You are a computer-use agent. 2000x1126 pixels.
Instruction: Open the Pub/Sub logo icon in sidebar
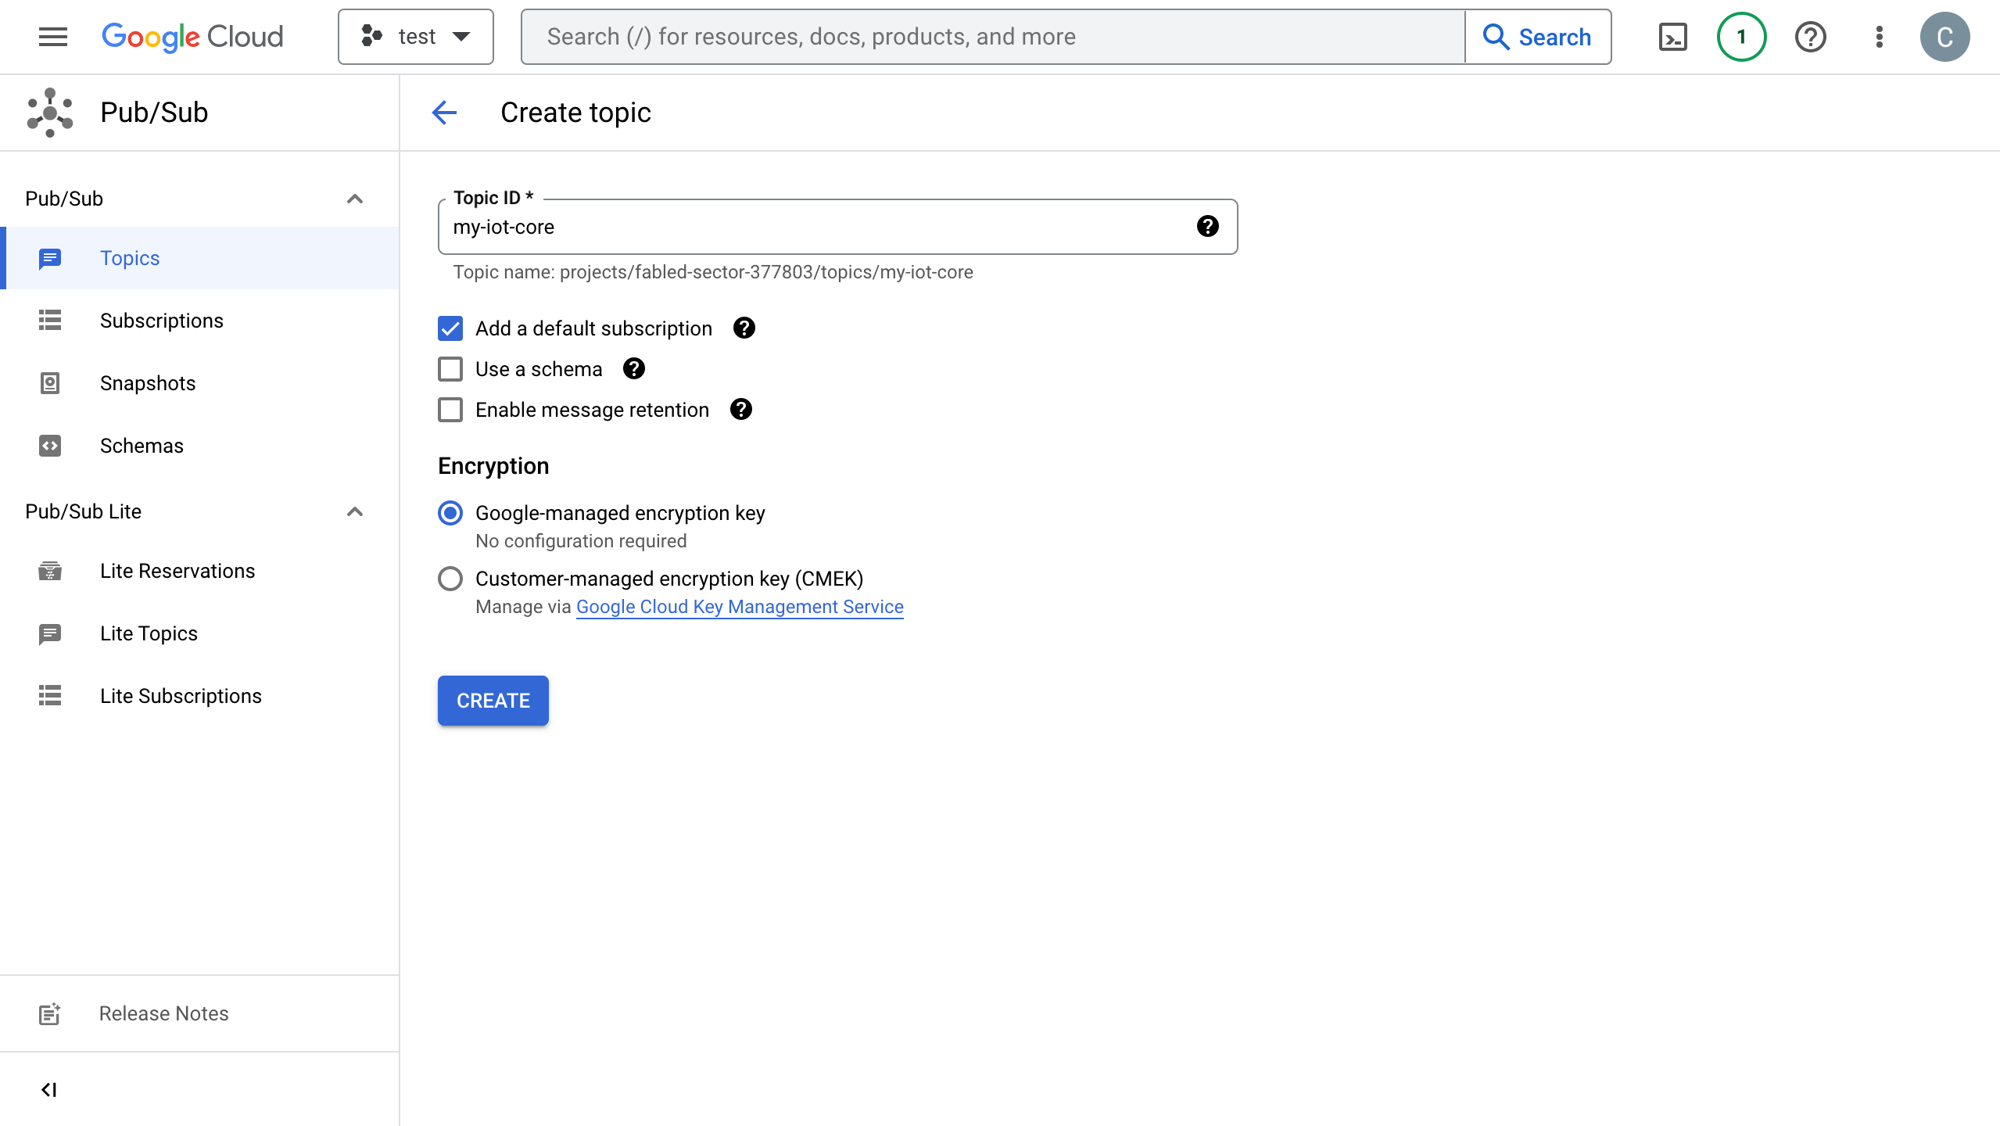pyautogui.click(x=50, y=112)
